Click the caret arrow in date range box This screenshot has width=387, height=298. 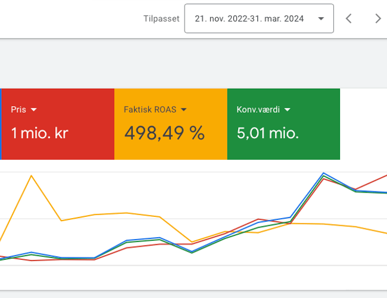322,18
